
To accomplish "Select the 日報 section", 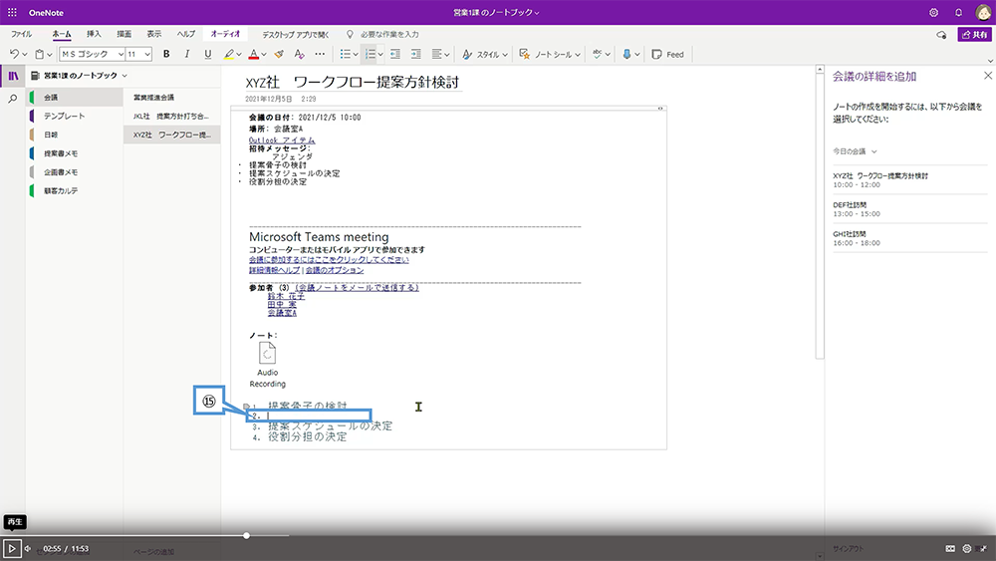I will coord(75,135).
